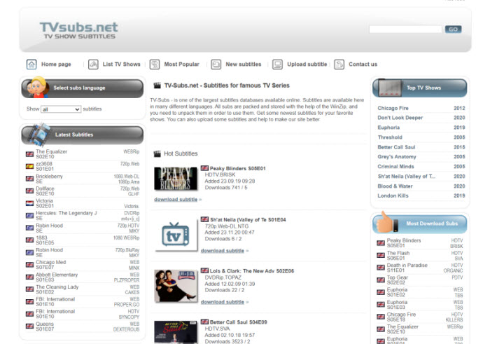The height and width of the screenshot is (344, 490).
Task: Open Threshold in Top TV Shows
Action: click(390, 137)
